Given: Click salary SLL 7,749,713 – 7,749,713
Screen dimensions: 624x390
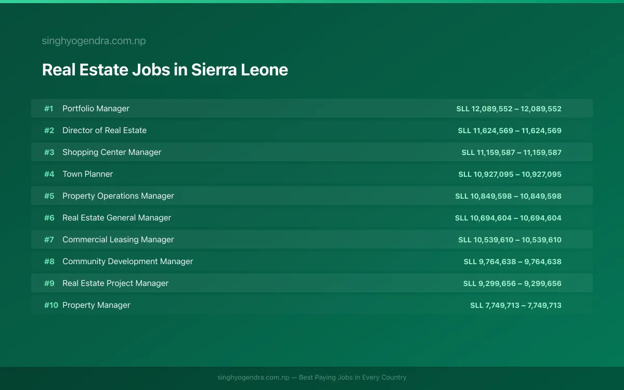Looking at the screenshot, I should click(x=516, y=305).
